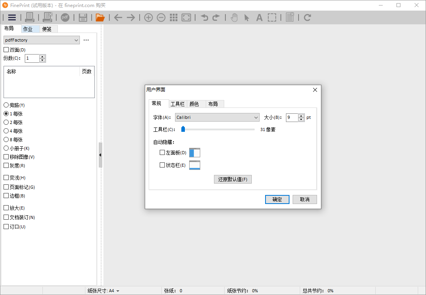Open the hamburger menu icon
This screenshot has width=426, height=295.
(x=12, y=17)
